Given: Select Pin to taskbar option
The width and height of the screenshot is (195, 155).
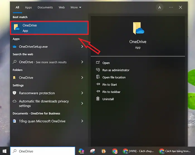Looking at the screenshot, I should 111,92.
